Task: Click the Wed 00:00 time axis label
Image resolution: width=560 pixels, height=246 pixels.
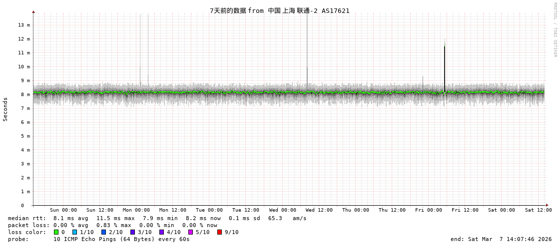Action: pos(283,210)
